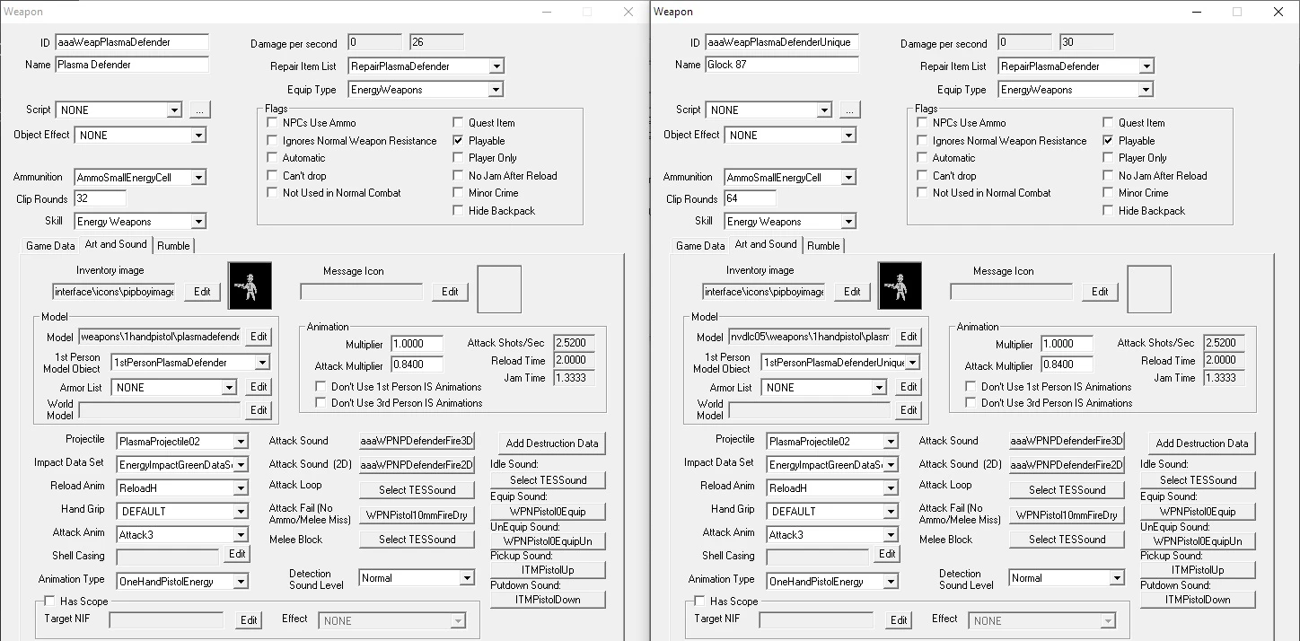Image resolution: width=1300 pixels, height=641 pixels.
Task: Open Reload Anim dropdown in Glock 87 window
Action: pyautogui.click(x=890, y=488)
